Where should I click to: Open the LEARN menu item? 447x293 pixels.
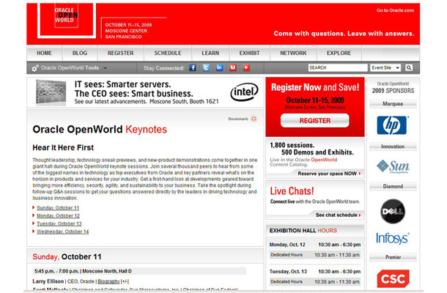(x=210, y=53)
